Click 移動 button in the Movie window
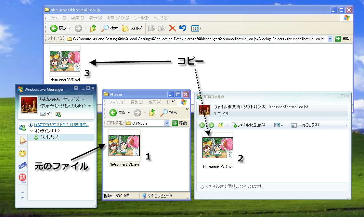 tap(179, 123)
